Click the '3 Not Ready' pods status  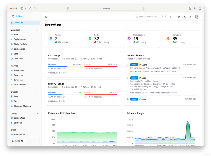tap(102, 42)
